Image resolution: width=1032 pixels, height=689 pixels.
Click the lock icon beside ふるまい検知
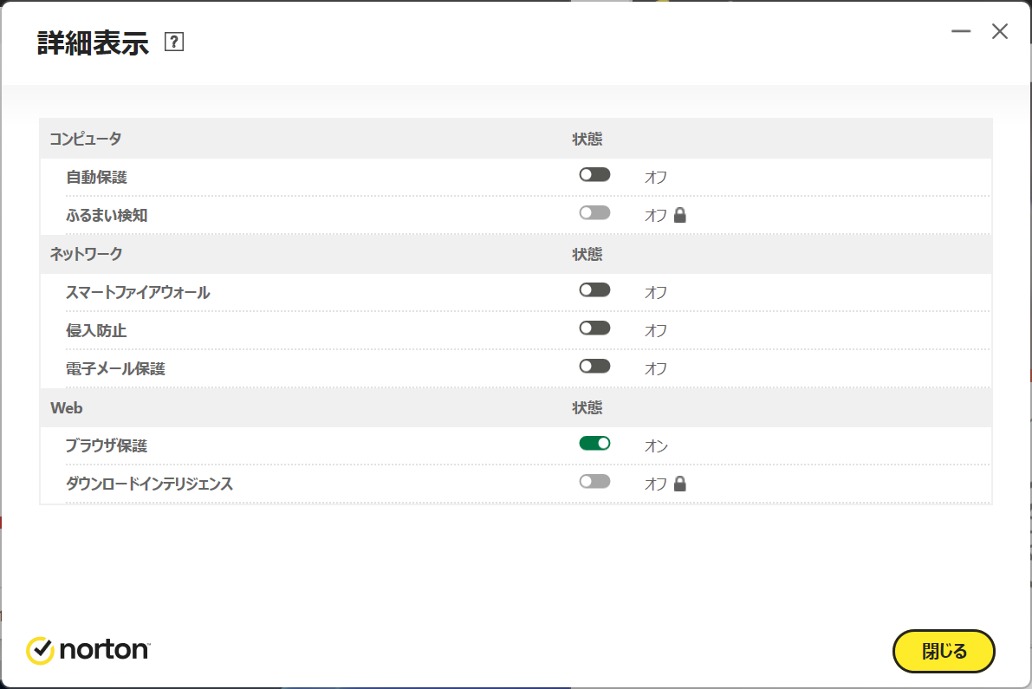tap(680, 216)
